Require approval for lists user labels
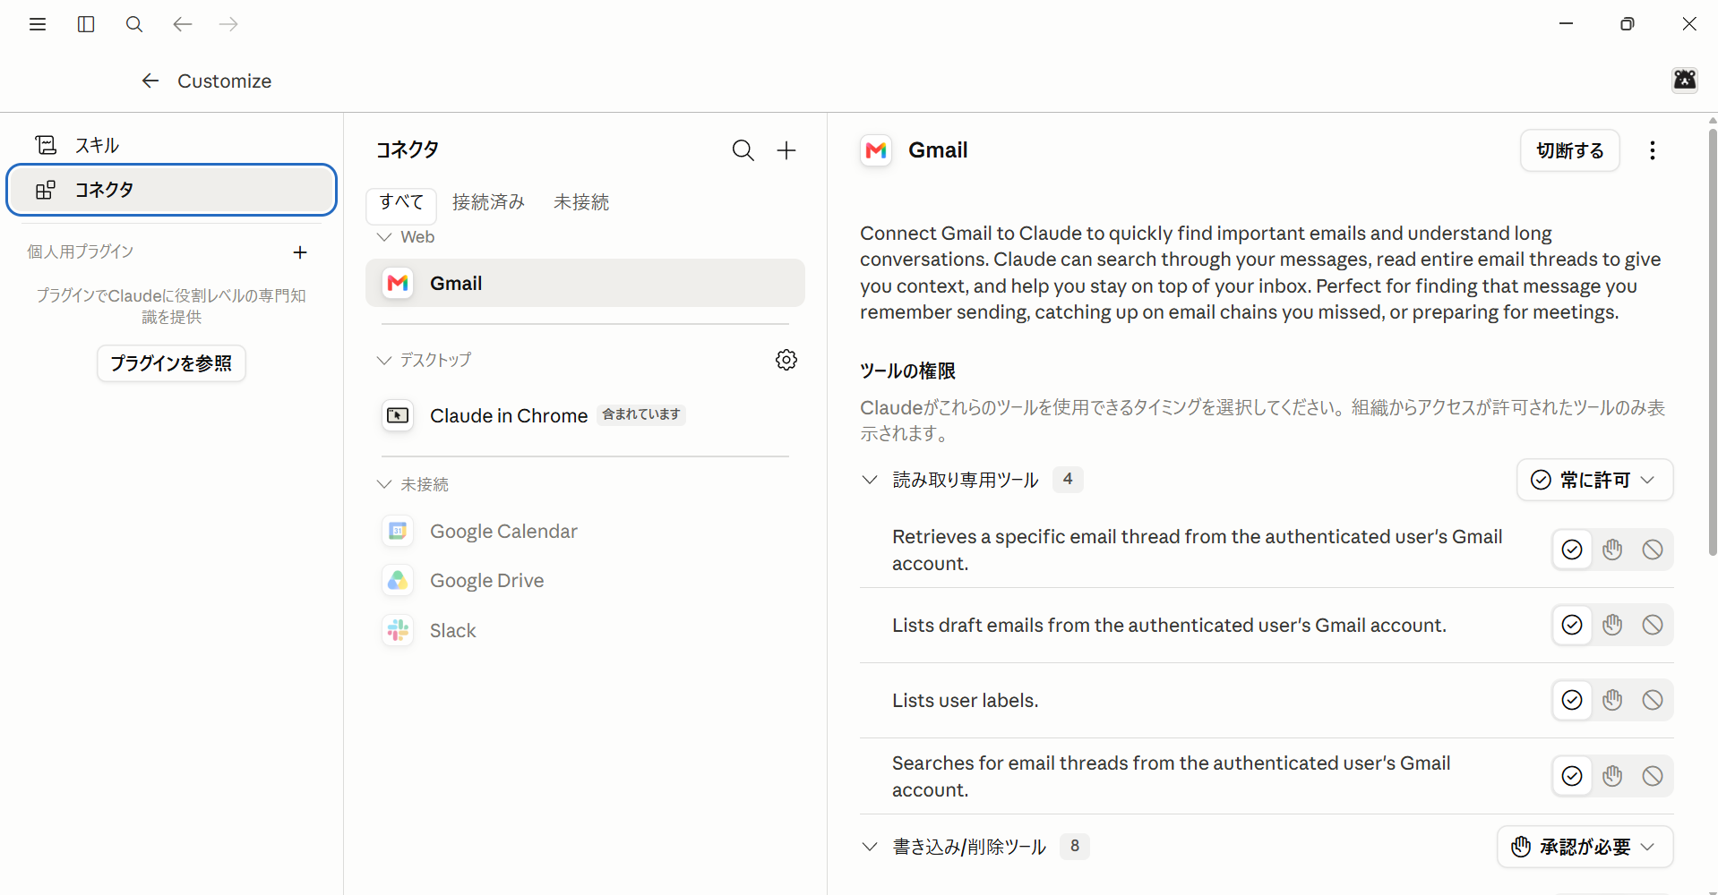 click(x=1612, y=700)
